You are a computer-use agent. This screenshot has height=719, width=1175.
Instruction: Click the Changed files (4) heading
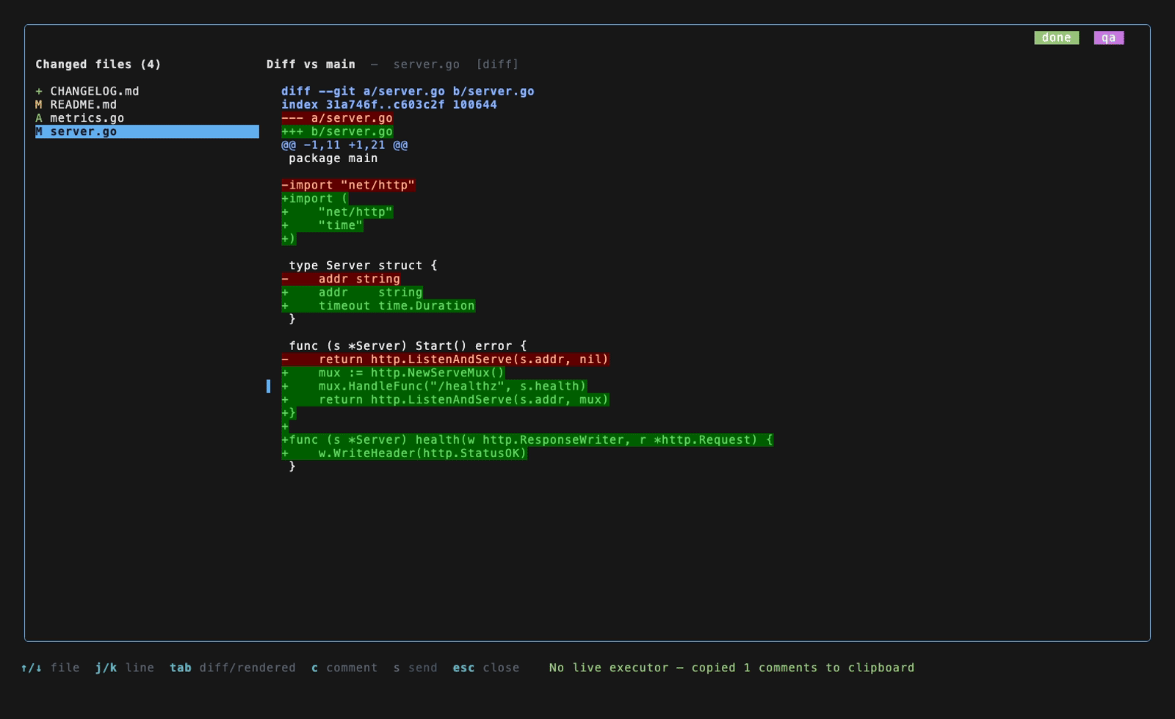98,65
